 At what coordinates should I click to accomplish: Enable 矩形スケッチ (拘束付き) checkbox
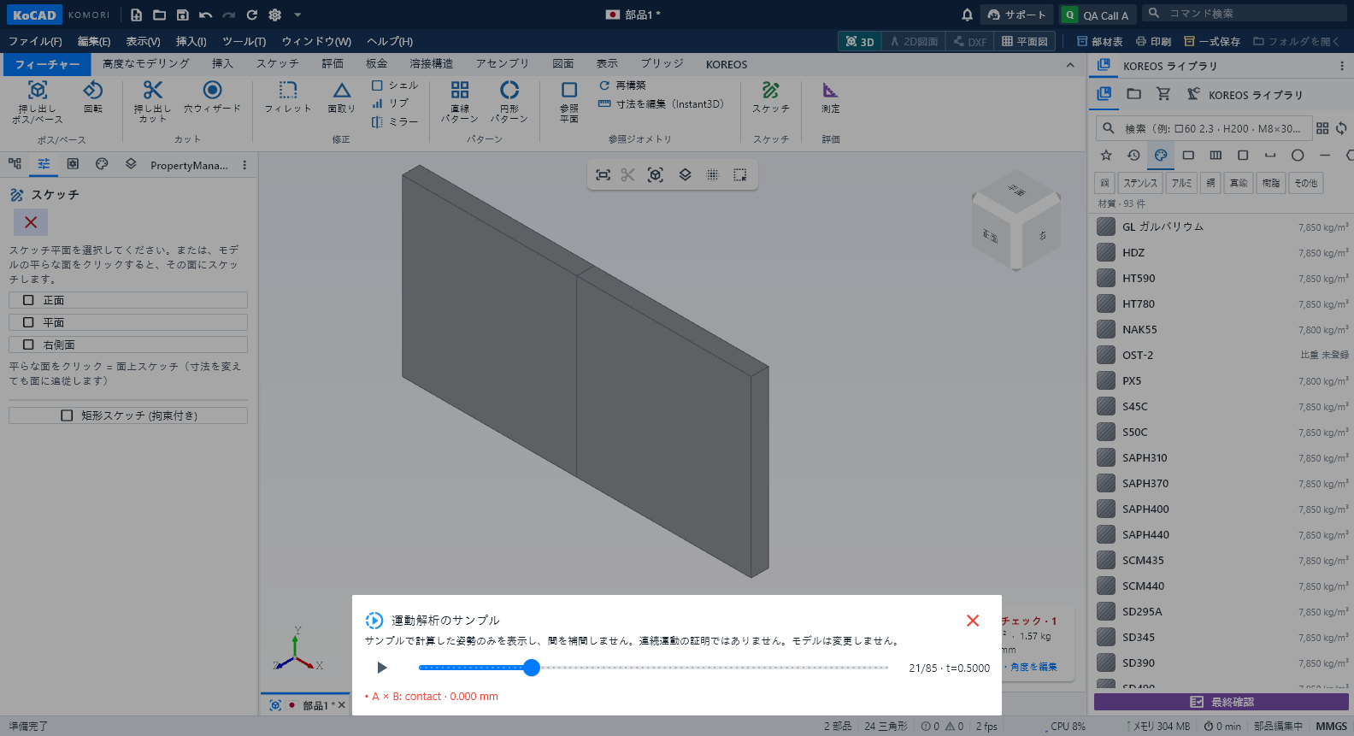click(x=67, y=415)
